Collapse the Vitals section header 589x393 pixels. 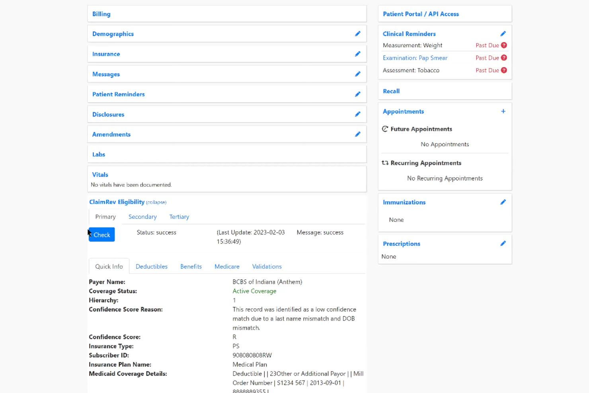click(x=100, y=175)
